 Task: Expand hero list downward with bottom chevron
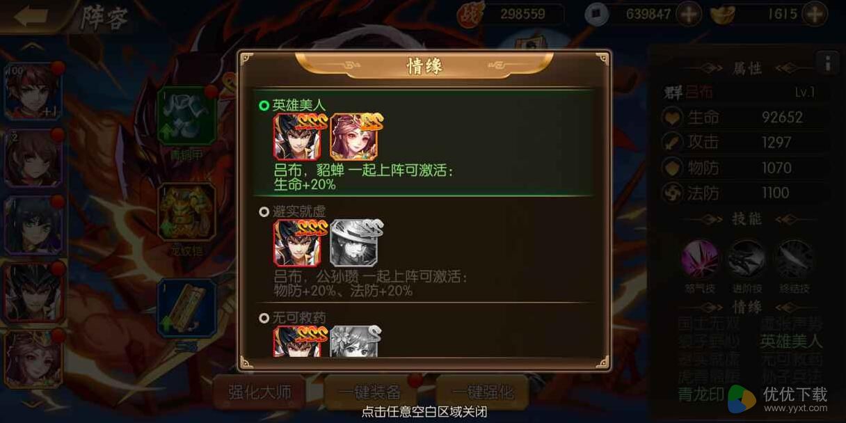point(33,404)
